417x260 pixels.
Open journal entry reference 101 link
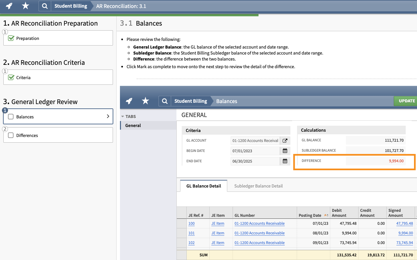(191, 233)
